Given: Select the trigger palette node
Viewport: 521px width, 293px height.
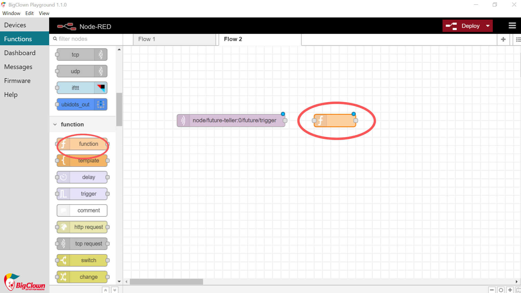Looking at the screenshot, I should point(82,194).
